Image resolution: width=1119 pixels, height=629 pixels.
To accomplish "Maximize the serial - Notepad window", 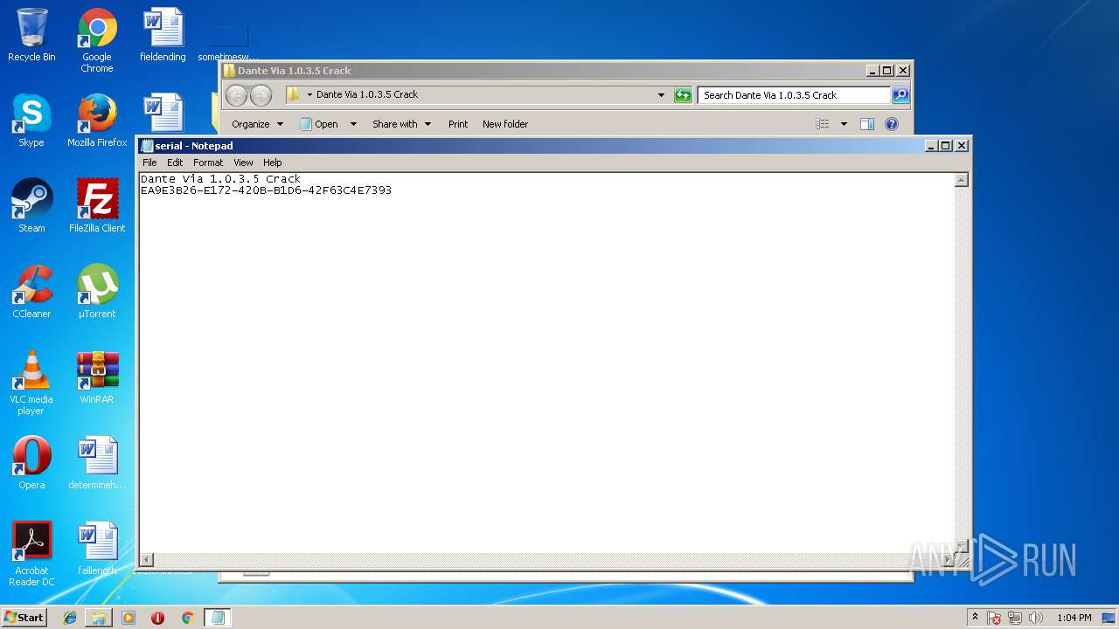I will [x=945, y=146].
